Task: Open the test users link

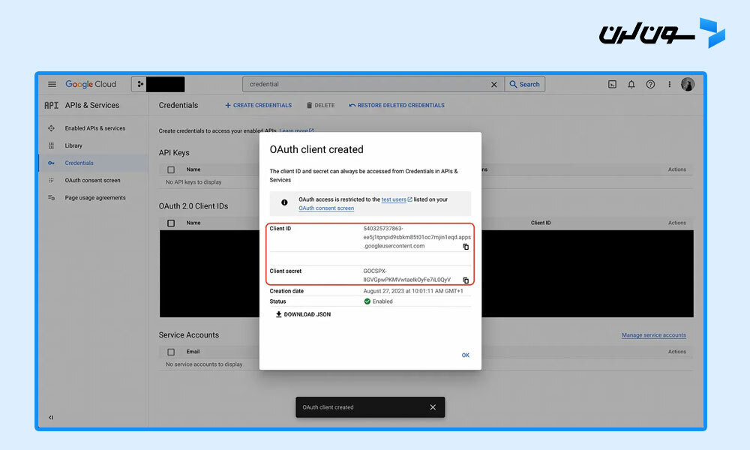Action: [397, 199]
